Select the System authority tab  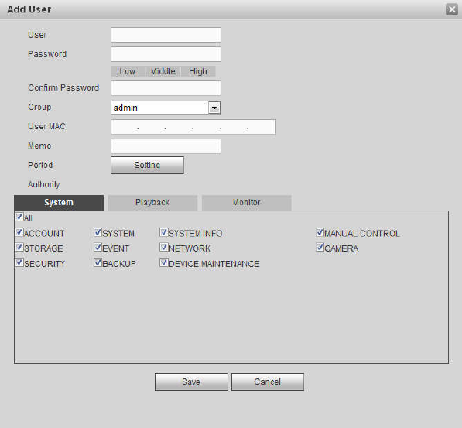point(59,203)
